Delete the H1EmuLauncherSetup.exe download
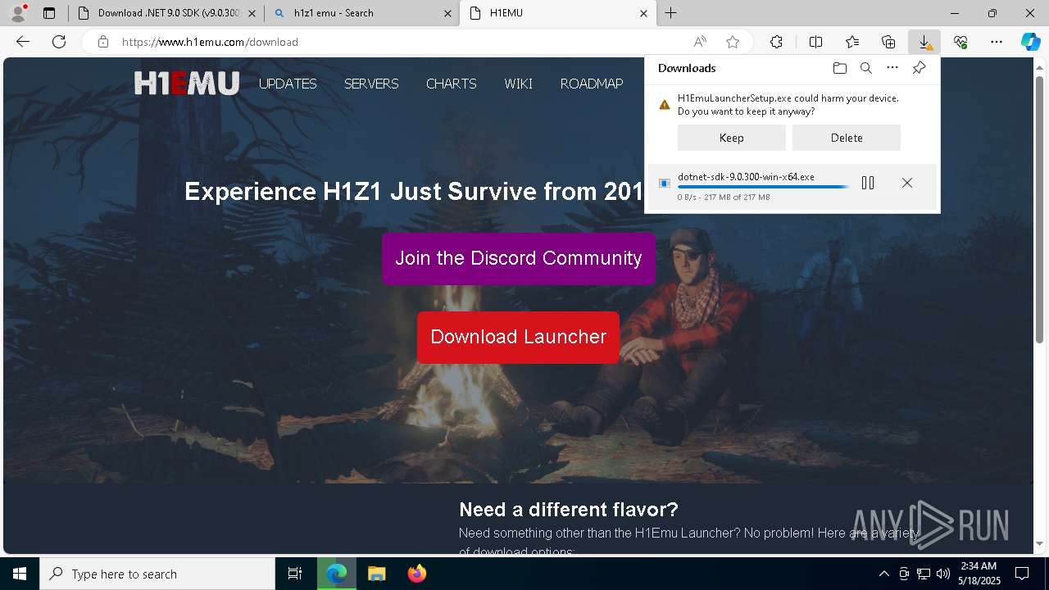The height and width of the screenshot is (590, 1049). tap(847, 138)
